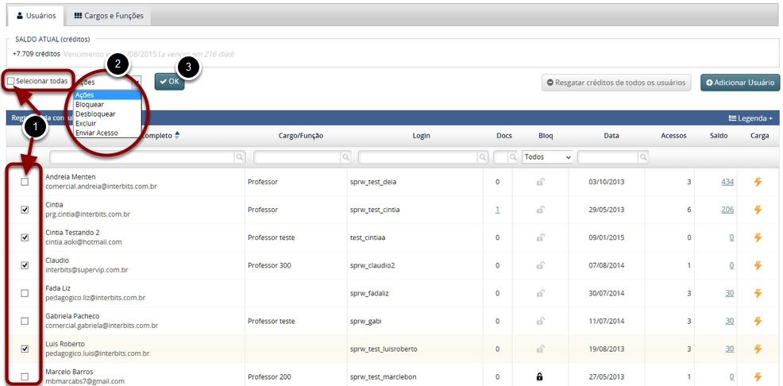
Task: Select Enviar Acesso in the actions list
Action: pyautogui.click(x=96, y=133)
